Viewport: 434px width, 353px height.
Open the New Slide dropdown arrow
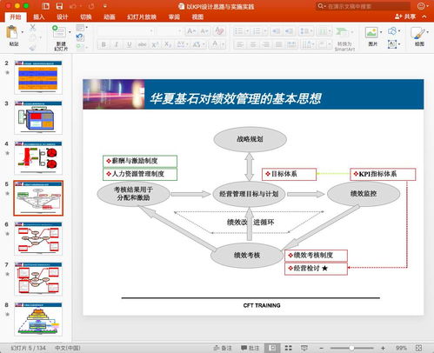click(70, 32)
